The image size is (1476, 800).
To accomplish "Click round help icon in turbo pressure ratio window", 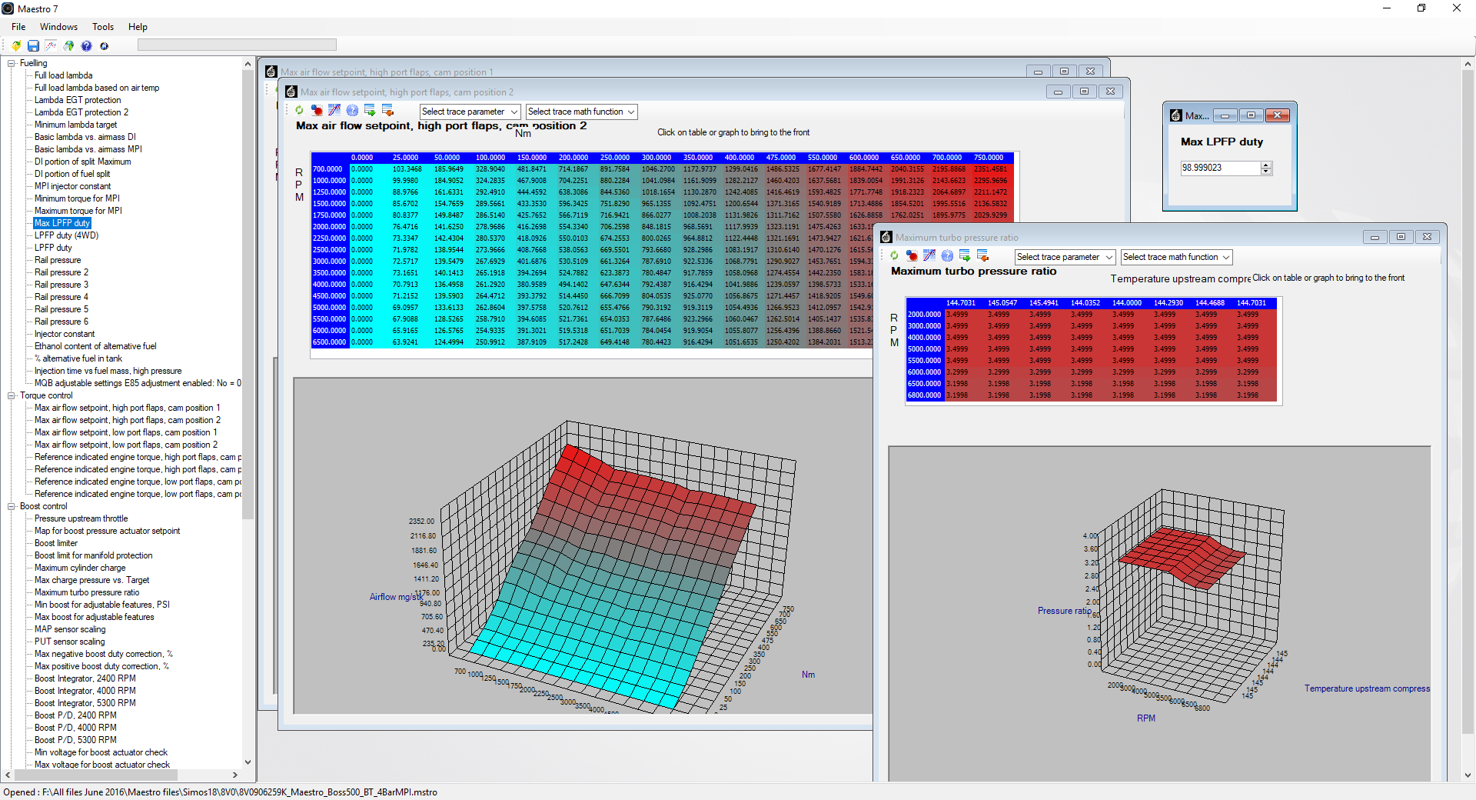I will (x=947, y=256).
